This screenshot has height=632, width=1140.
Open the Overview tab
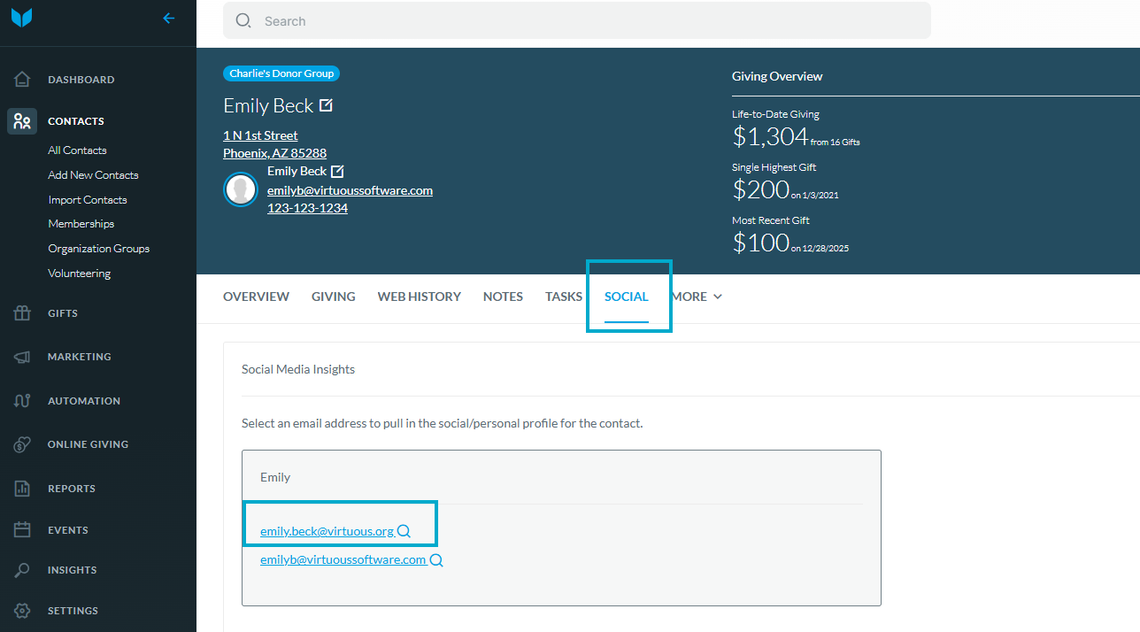point(256,297)
